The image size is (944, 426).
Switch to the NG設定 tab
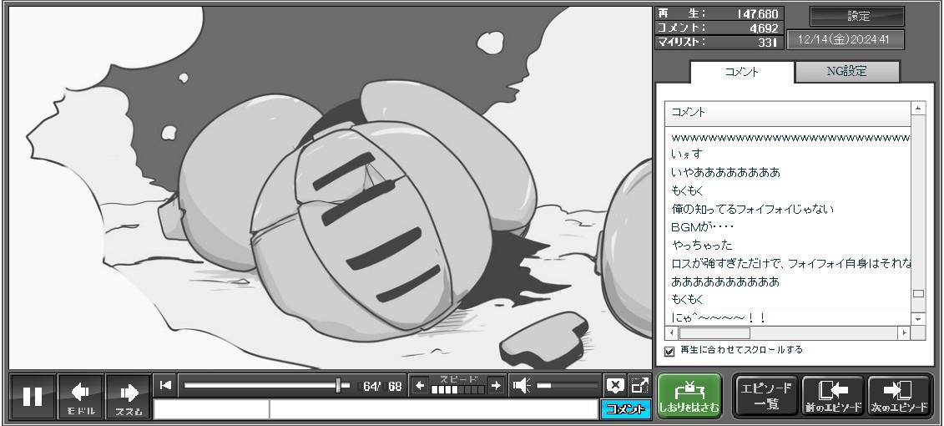coord(846,72)
